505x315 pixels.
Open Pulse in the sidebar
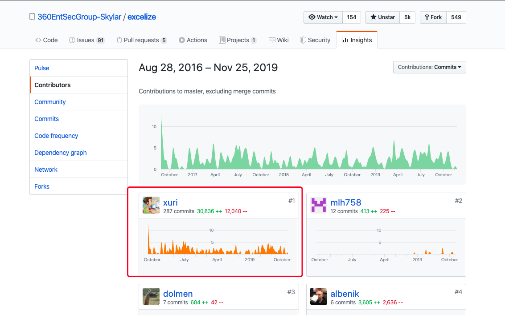(x=78, y=68)
